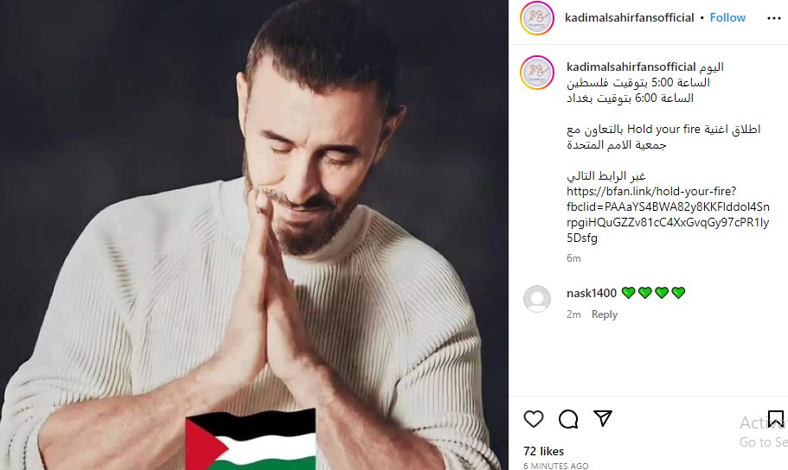The height and width of the screenshot is (470, 788).
Task: Share the post via paper plane icon
Action: pyautogui.click(x=603, y=418)
